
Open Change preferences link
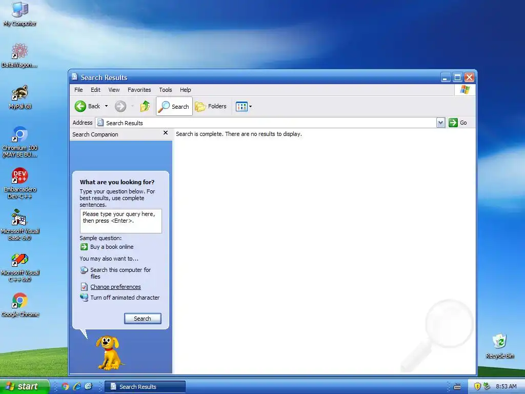coord(115,287)
